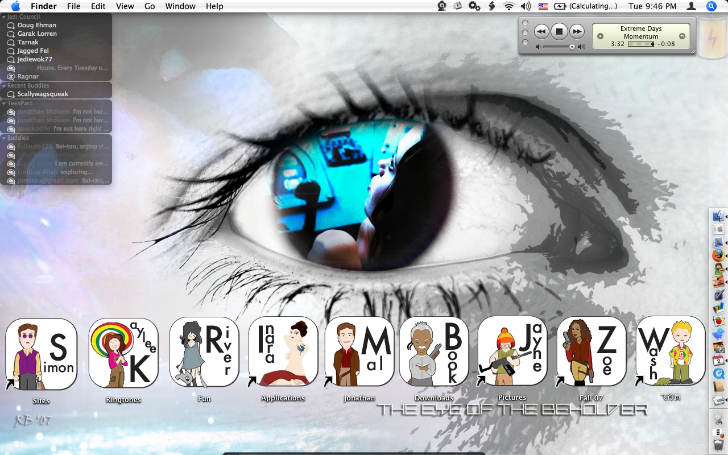Open the River 'Fun' desktop folder
This screenshot has height=455, width=728.
pyautogui.click(x=204, y=352)
